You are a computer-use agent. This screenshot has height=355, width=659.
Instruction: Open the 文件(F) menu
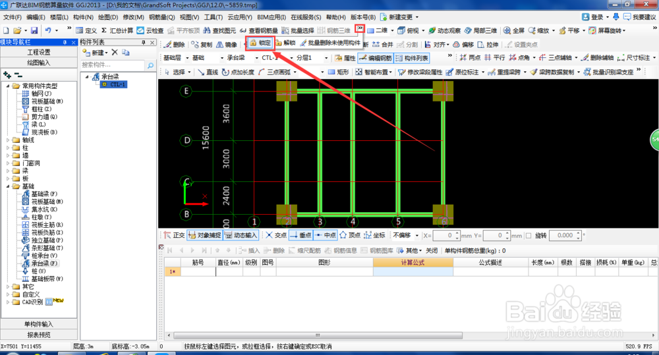pyautogui.click(x=13, y=17)
